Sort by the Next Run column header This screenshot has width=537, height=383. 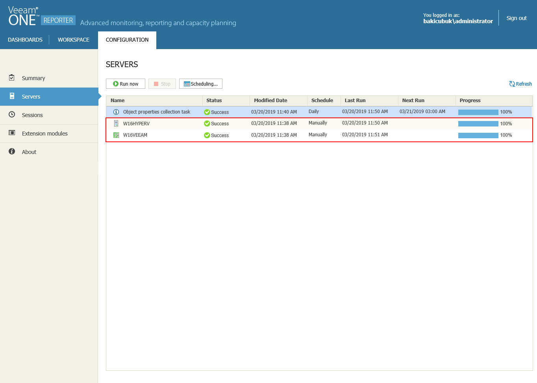(427, 101)
